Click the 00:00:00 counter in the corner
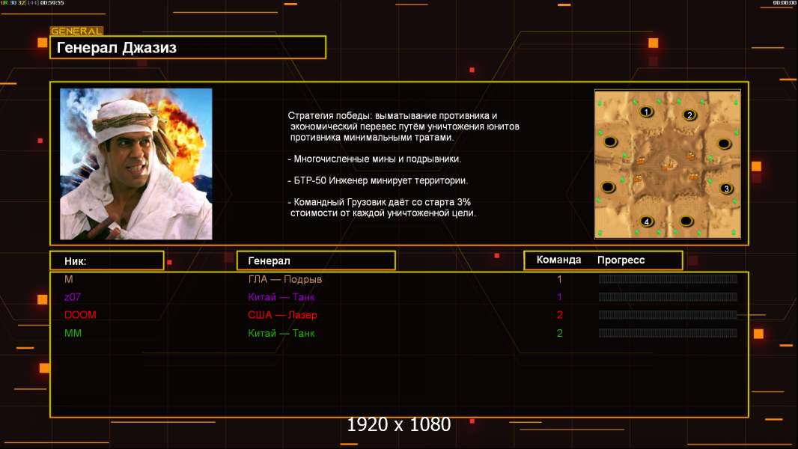Image resolution: width=798 pixels, height=449 pixels. click(x=784, y=2)
